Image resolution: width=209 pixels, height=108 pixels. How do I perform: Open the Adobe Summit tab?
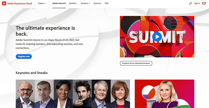click(59, 3)
